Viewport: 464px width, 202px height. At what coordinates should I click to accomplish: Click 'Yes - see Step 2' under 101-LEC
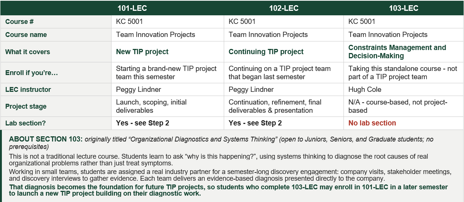(143, 123)
